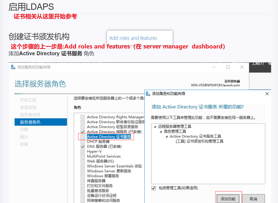Open the 开始之前 wizard step
Viewport: 278px width, 203px height.
tap(28, 100)
